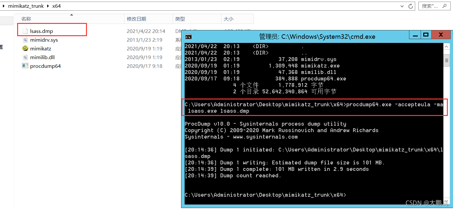
Task: Maximize the cmd.exe window
Action: [426, 35]
